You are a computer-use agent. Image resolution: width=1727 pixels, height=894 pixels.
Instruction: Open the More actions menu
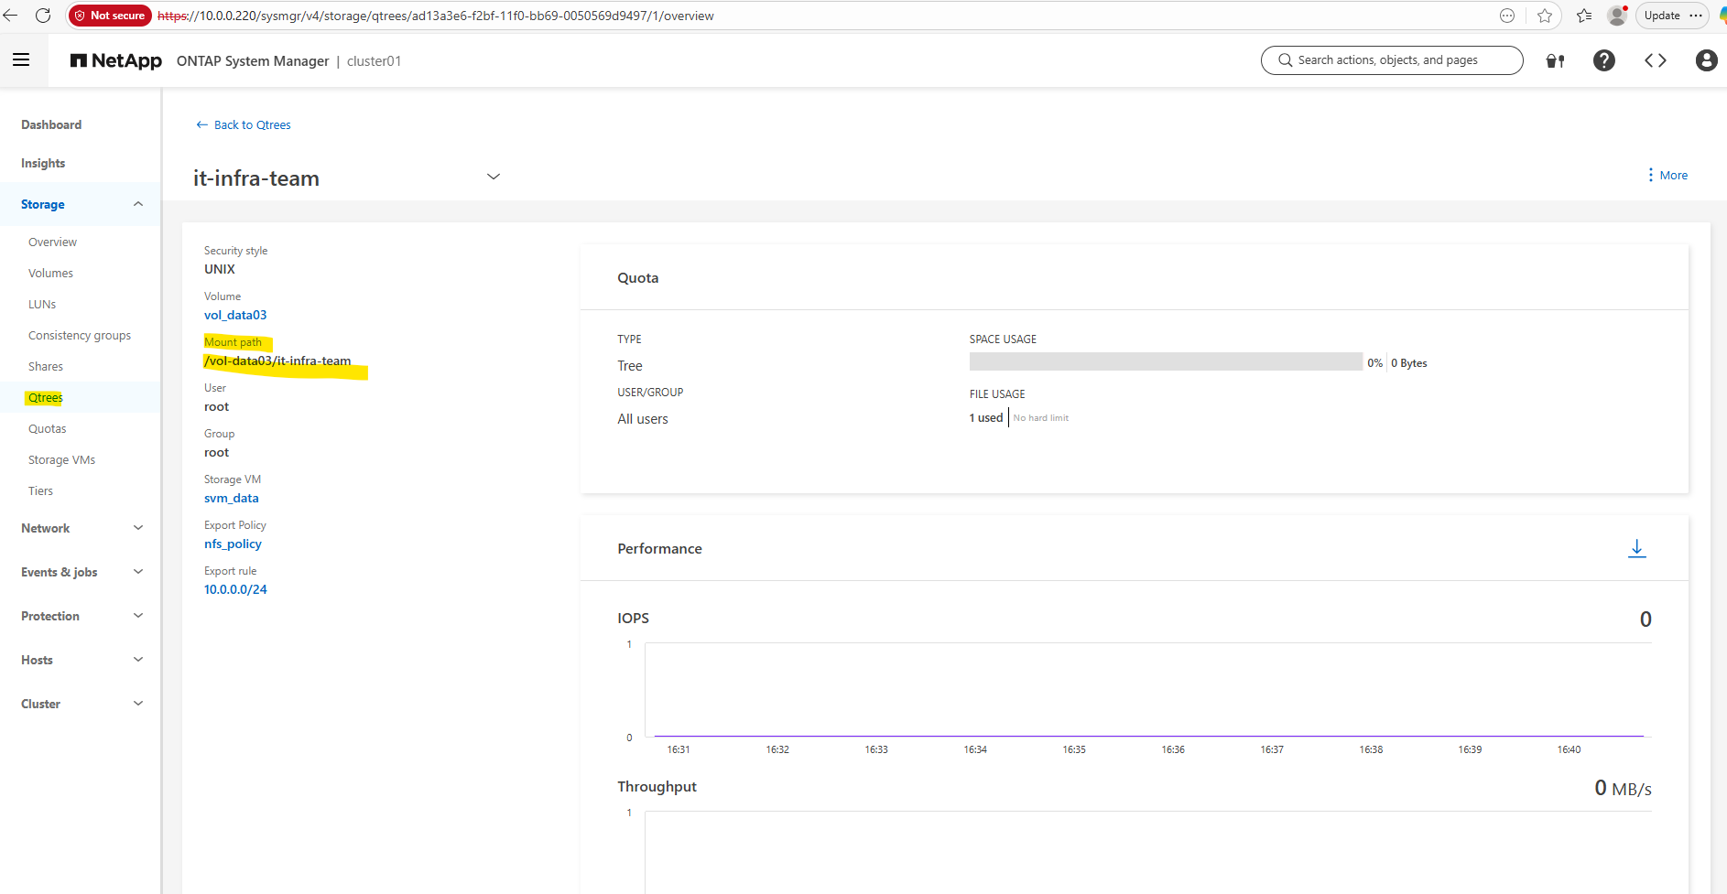coord(1667,176)
